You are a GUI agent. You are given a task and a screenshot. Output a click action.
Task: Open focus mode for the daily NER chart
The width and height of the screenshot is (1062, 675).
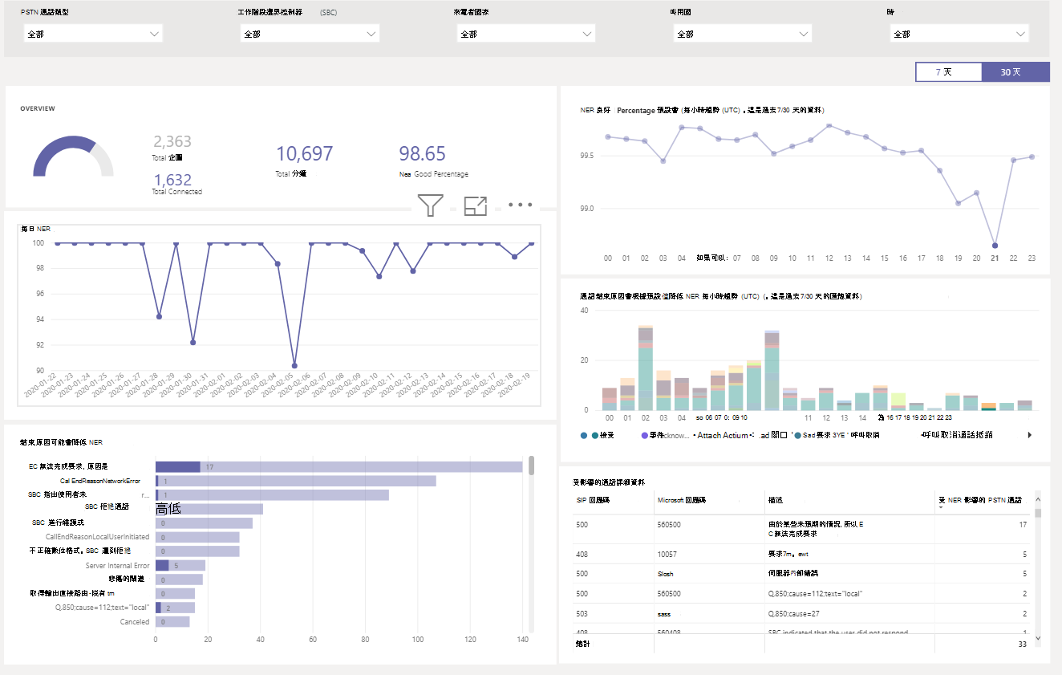point(476,205)
